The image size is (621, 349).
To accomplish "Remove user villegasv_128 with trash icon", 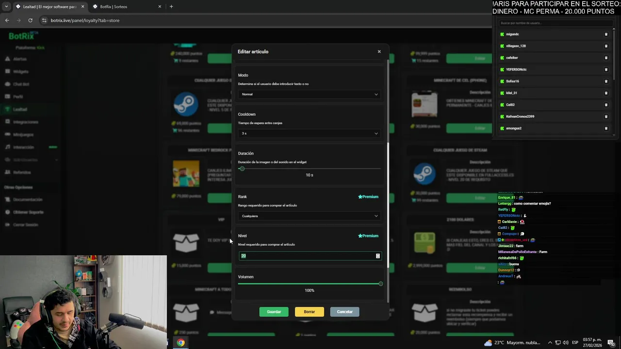I will click(x=606, y=46).
